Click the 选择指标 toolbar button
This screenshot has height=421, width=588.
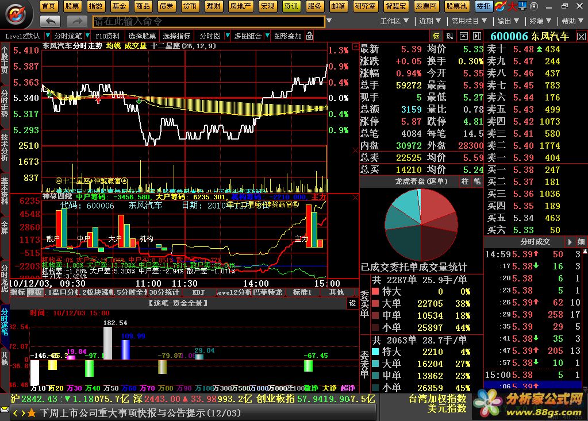tap(176, 36)
